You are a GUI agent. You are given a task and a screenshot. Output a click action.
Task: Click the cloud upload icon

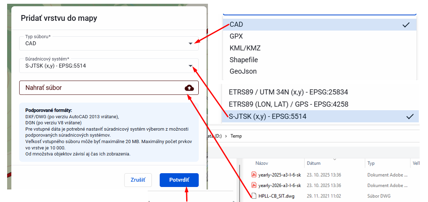click(189, 88)
